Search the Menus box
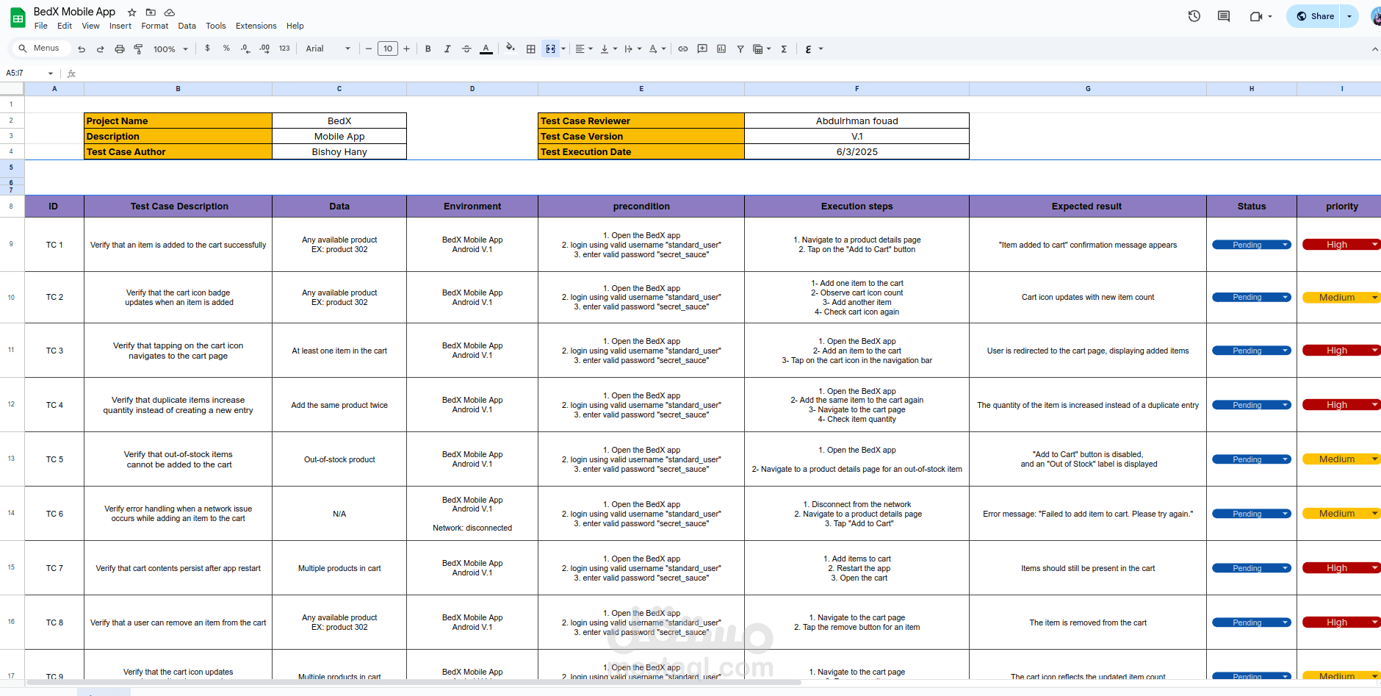 (x=40, y=49)
